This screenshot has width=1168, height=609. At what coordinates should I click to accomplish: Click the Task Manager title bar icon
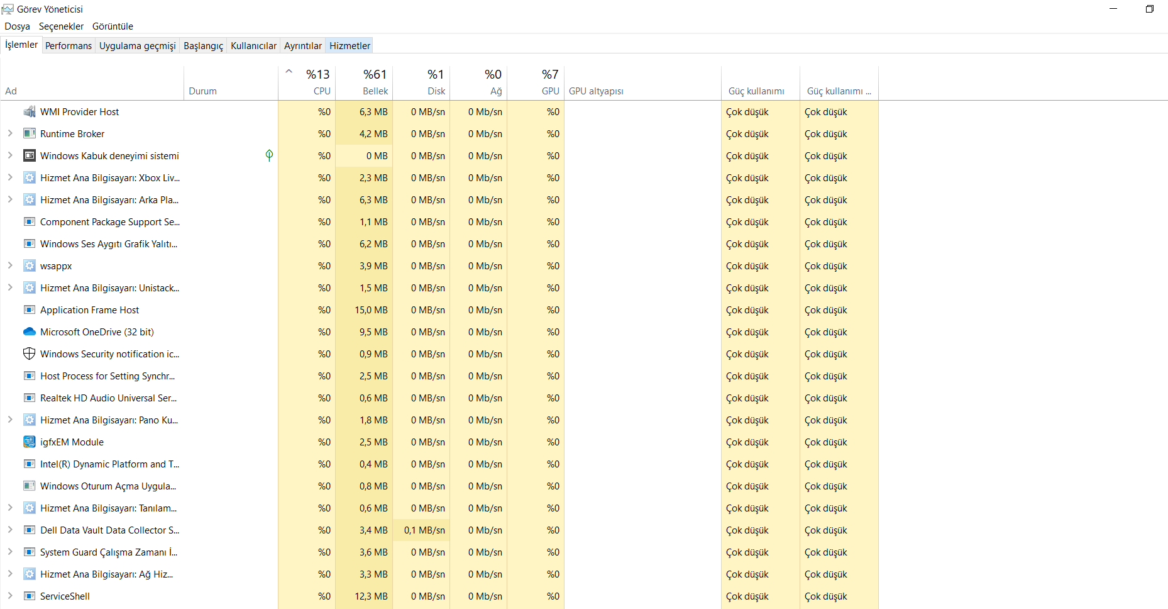coord(8,9)
